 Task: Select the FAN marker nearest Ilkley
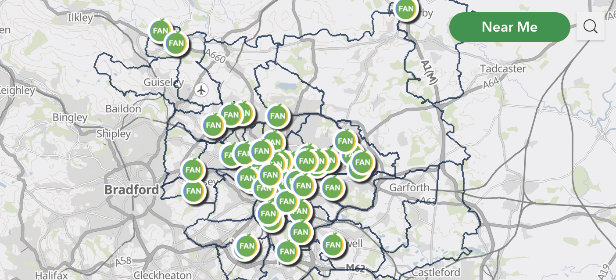click(161, 31)
